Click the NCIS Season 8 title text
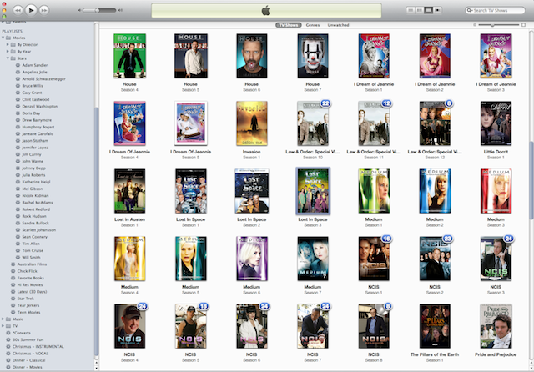Screen dimensions: 534x372 [x=374, y=354]
